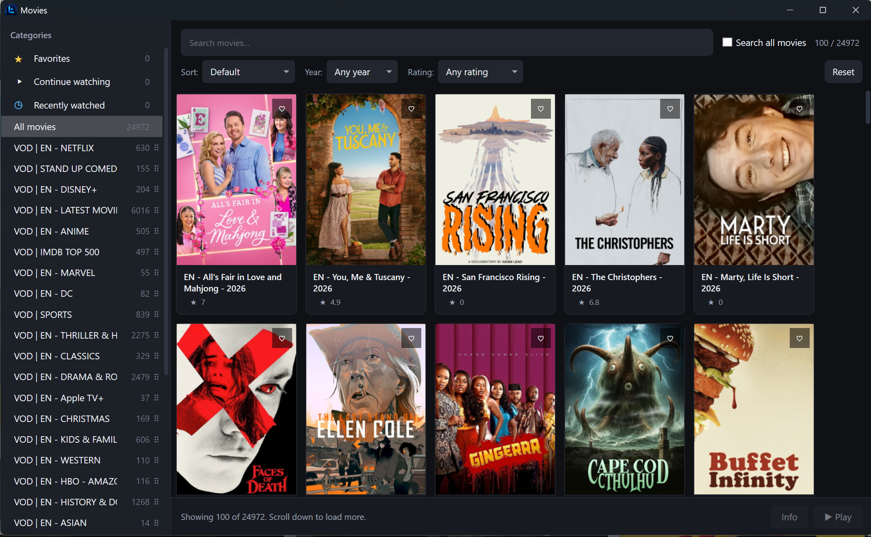Click the Info button
Image resolution: width=871 pixels, height=537 pixels.
[x=789, y=517]
